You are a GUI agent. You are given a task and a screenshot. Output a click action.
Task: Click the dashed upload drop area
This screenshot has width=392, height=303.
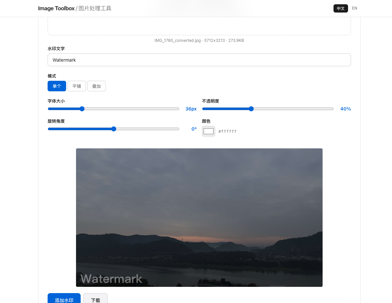[x=199, y=26]
